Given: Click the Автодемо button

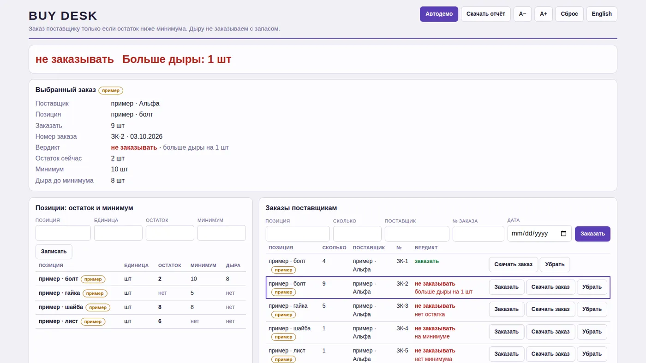Looking at the screenshot, I should click(x=439, y=14).
